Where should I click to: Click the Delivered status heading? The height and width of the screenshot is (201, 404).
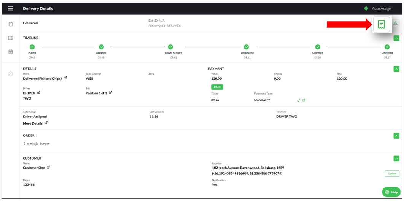click(30, 23)
